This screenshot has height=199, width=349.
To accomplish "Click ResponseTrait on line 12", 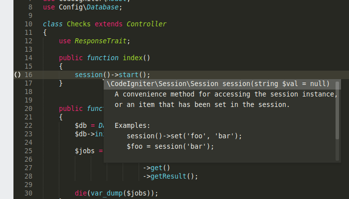I will coord(100,41).
